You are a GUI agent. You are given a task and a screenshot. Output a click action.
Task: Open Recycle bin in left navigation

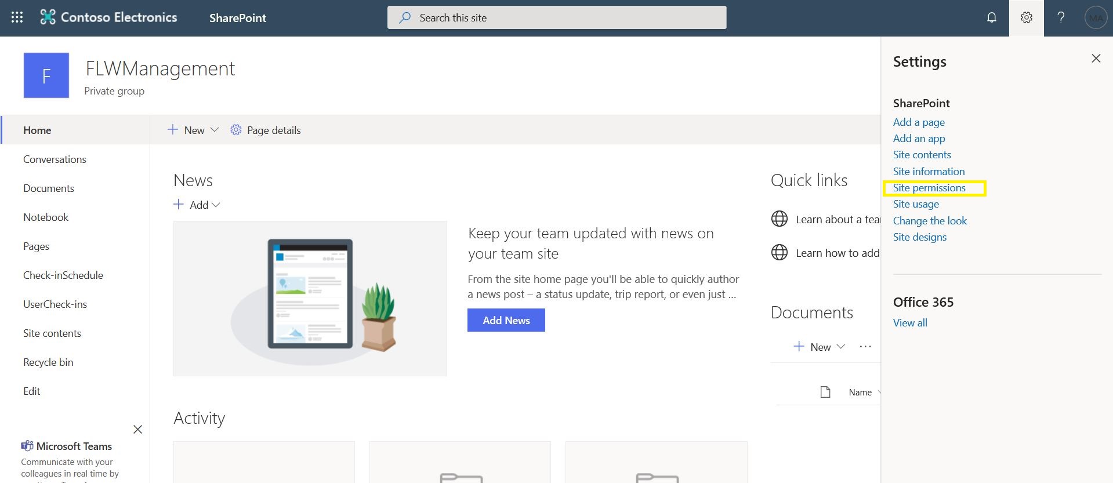[x=48, y=362]
